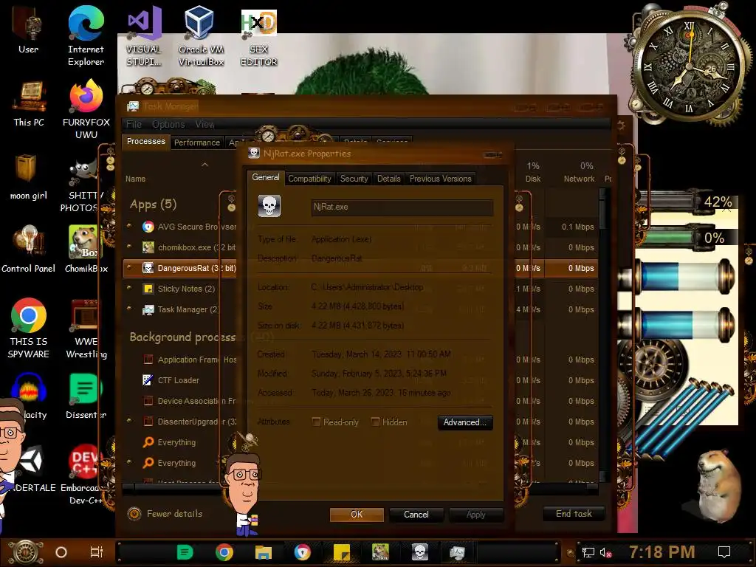Screen dimensions: 756x567
Task: Open the Task Manager File menu
Action: point(134,124)
